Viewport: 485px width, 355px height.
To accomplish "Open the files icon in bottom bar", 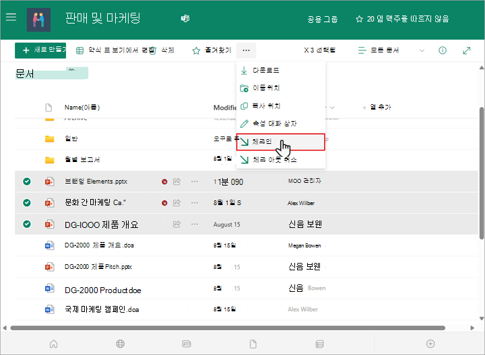I will click(x=253, y=344).
